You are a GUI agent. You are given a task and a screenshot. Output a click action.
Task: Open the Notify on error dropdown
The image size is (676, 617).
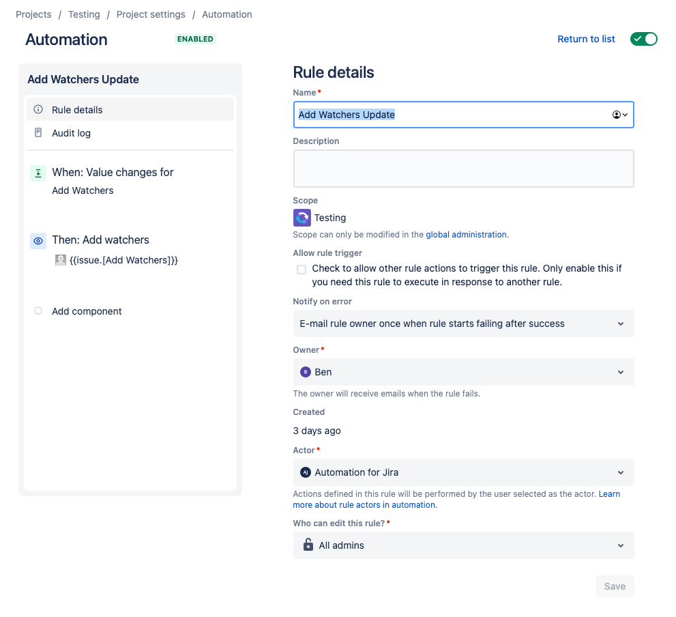coord(463,324)
